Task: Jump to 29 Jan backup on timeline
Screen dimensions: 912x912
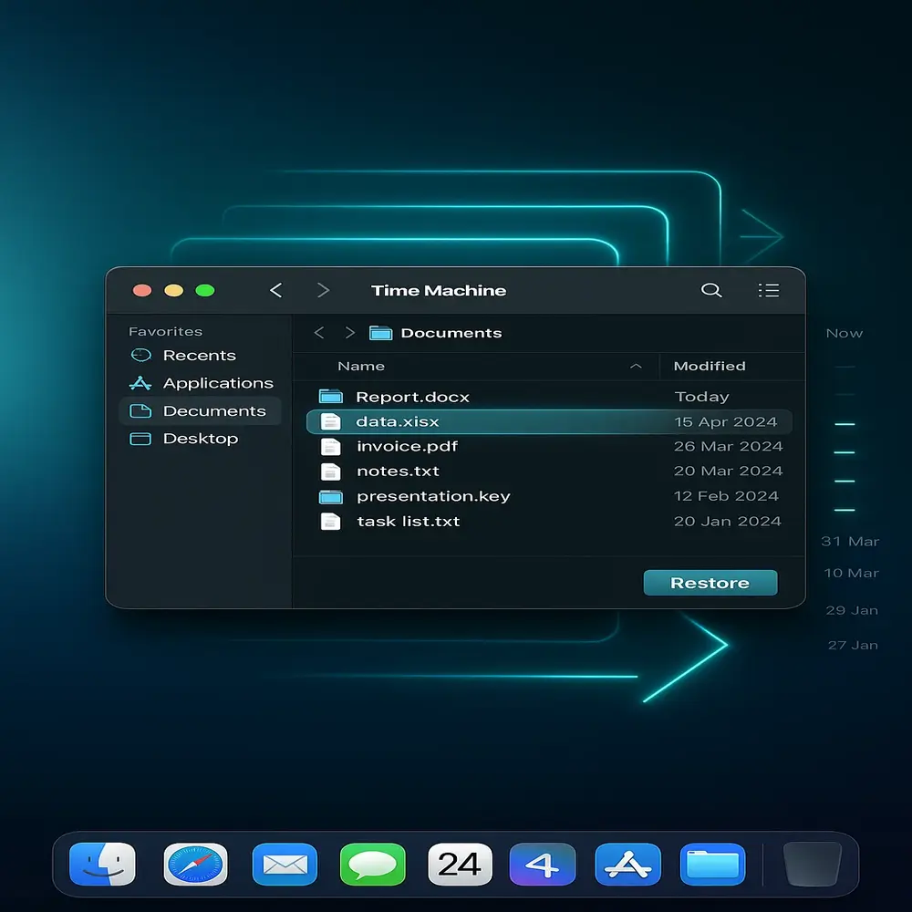Action: (x=852, y=611)
